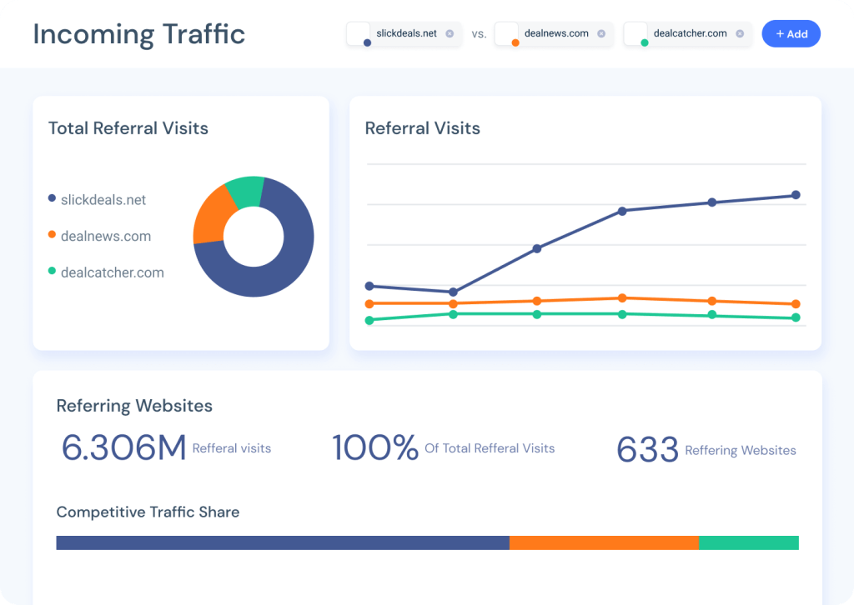Viewport: 854px width, 605px height.
Task: Remove slickdeals.net from the comparison chips
Action: click(450, 33)
